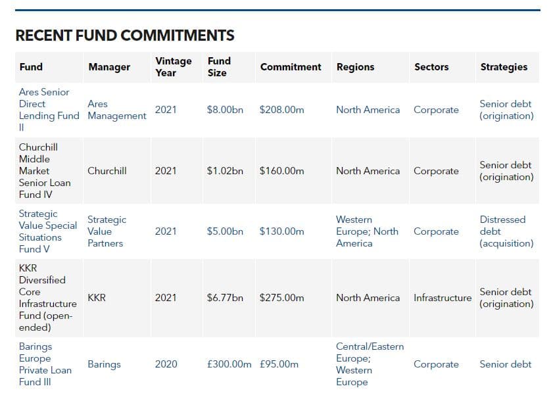
Task: Click Senior debt (origination) in the Ares row
Action: pos(506,110)
